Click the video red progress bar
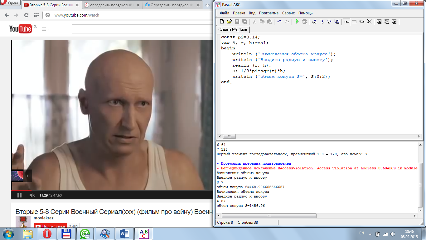Screen dimensions: 426x240 tap(21, 190)
